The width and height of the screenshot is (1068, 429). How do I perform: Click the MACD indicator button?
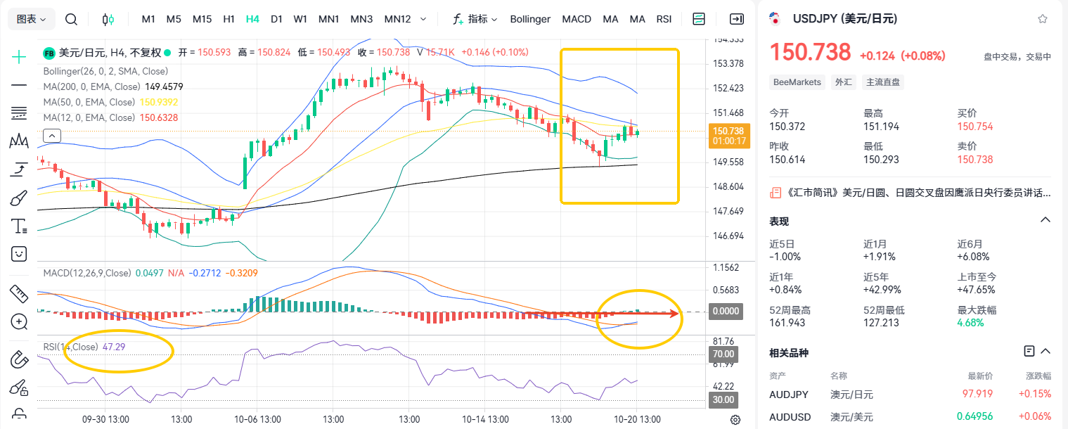click(577, 19)
